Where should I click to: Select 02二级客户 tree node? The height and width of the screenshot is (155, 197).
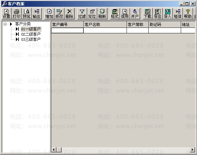coord(31,34)
